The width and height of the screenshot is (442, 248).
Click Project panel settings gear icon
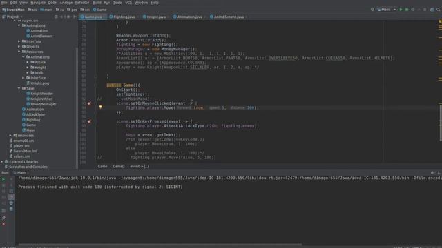click(x=68, y=17)
